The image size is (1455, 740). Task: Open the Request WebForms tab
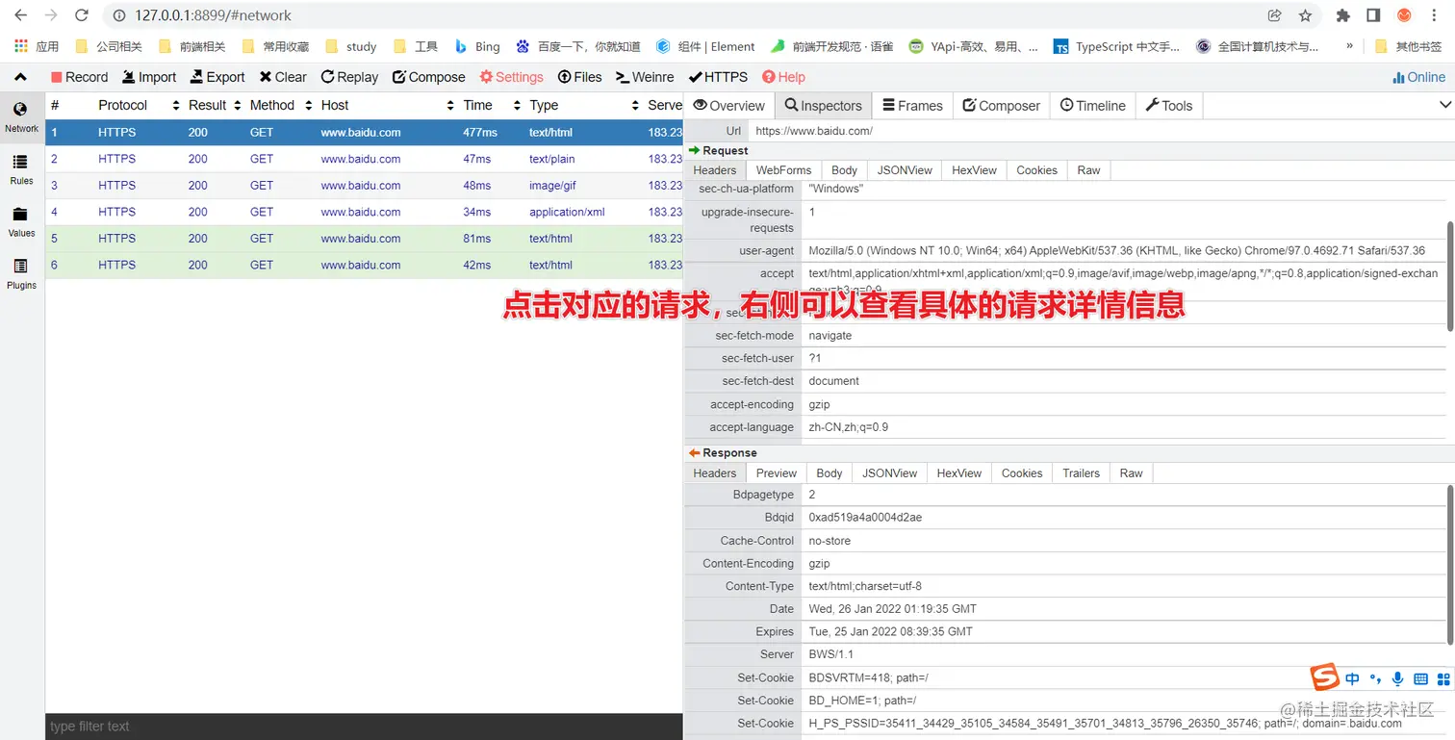pyautogui.click(x=783, y=170)
